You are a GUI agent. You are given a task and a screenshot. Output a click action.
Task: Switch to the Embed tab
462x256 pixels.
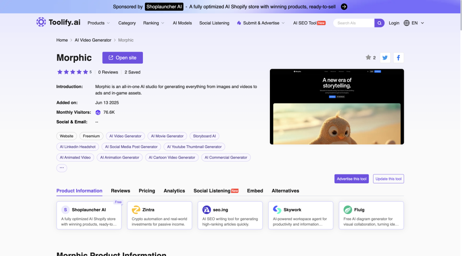(255, 191)
